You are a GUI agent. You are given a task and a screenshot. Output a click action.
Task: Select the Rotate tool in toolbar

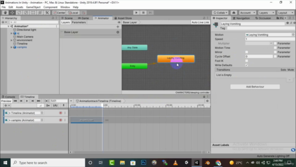pyautogui.click(x=19, y=13)
